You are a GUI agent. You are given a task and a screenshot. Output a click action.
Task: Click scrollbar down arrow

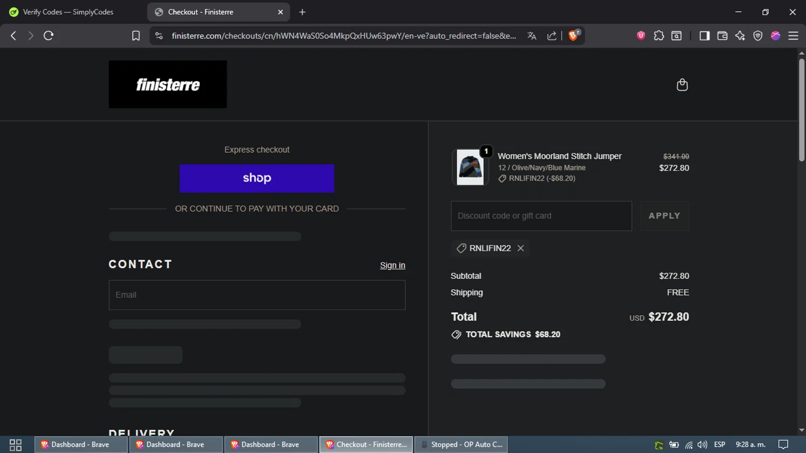pos(802,430)
